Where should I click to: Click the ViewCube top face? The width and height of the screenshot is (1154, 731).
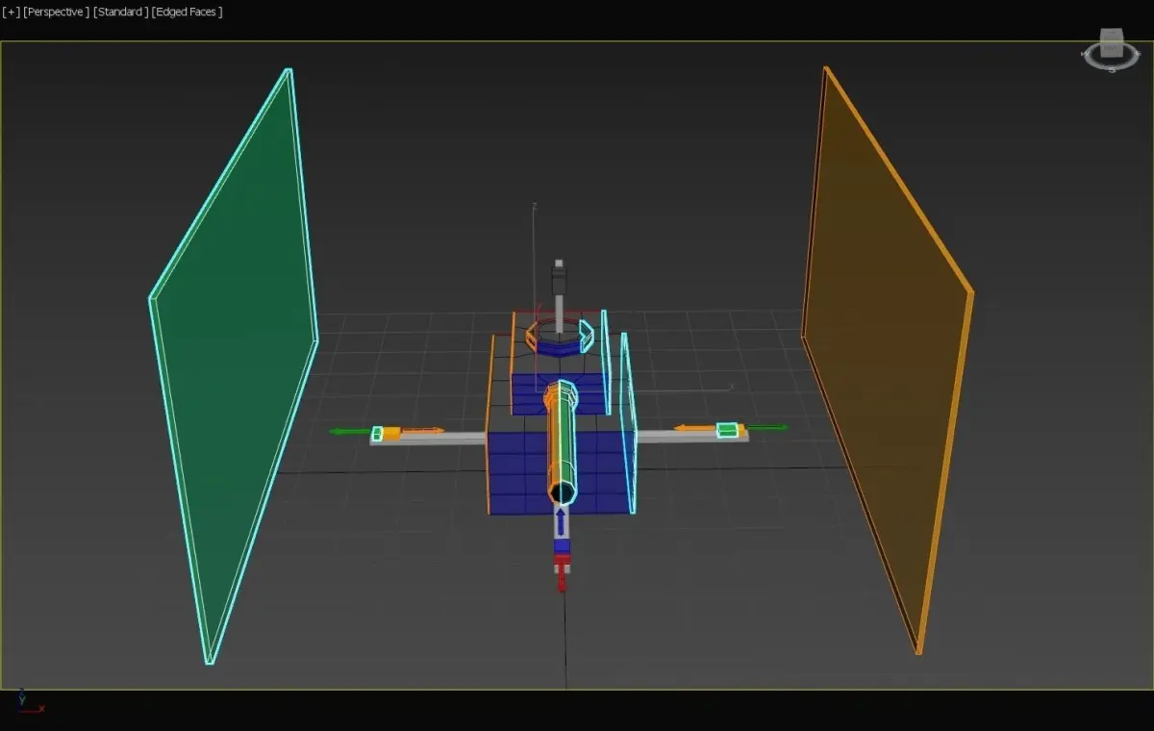click(x=1112, y=35)
